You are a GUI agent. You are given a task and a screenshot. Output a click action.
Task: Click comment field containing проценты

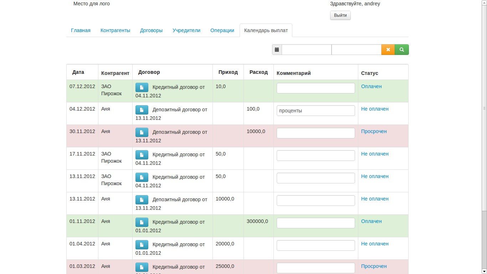click(316, 111)
